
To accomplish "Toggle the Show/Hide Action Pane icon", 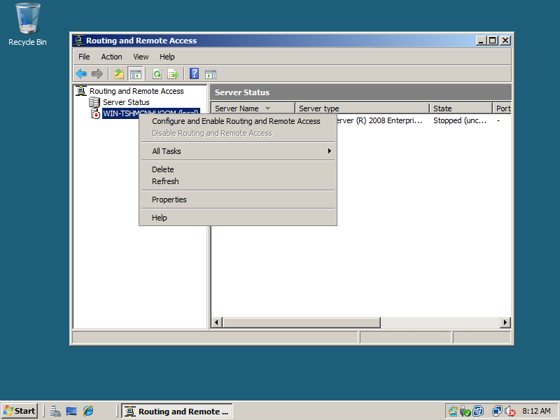I will tap(211, 74).
